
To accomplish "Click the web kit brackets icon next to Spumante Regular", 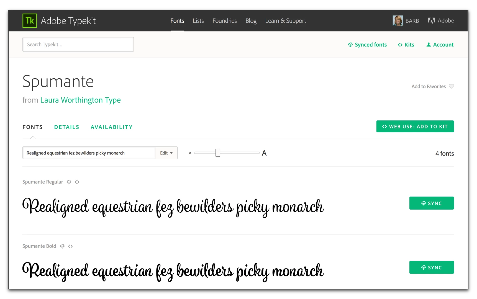I will 77,182.
